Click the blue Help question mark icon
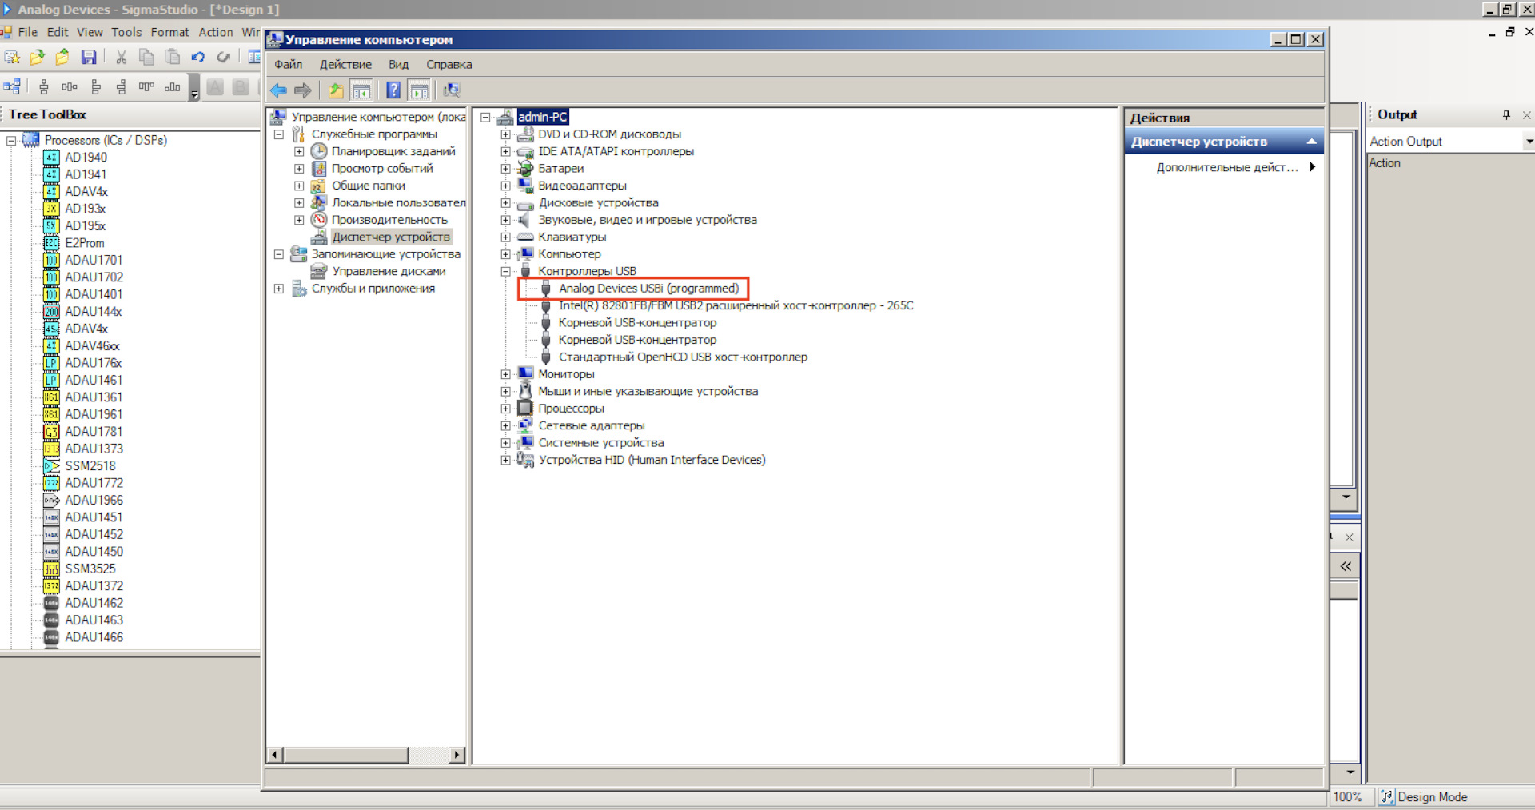The image size is (1535, 810). (x=393, y=90)
